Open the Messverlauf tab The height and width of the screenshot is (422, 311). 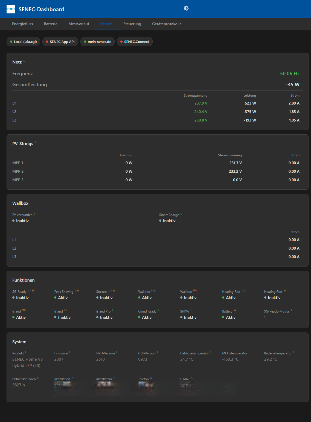pos(79,24)
